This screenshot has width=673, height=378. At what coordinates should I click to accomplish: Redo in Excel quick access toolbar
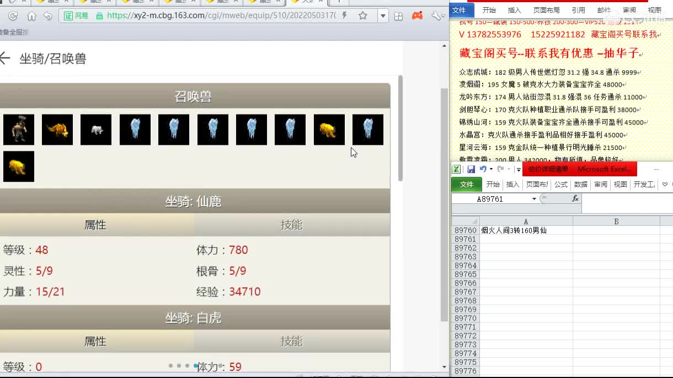(x=500, y=169)
